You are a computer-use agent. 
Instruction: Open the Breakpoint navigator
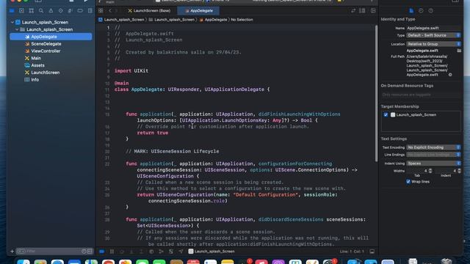point(80,11)
